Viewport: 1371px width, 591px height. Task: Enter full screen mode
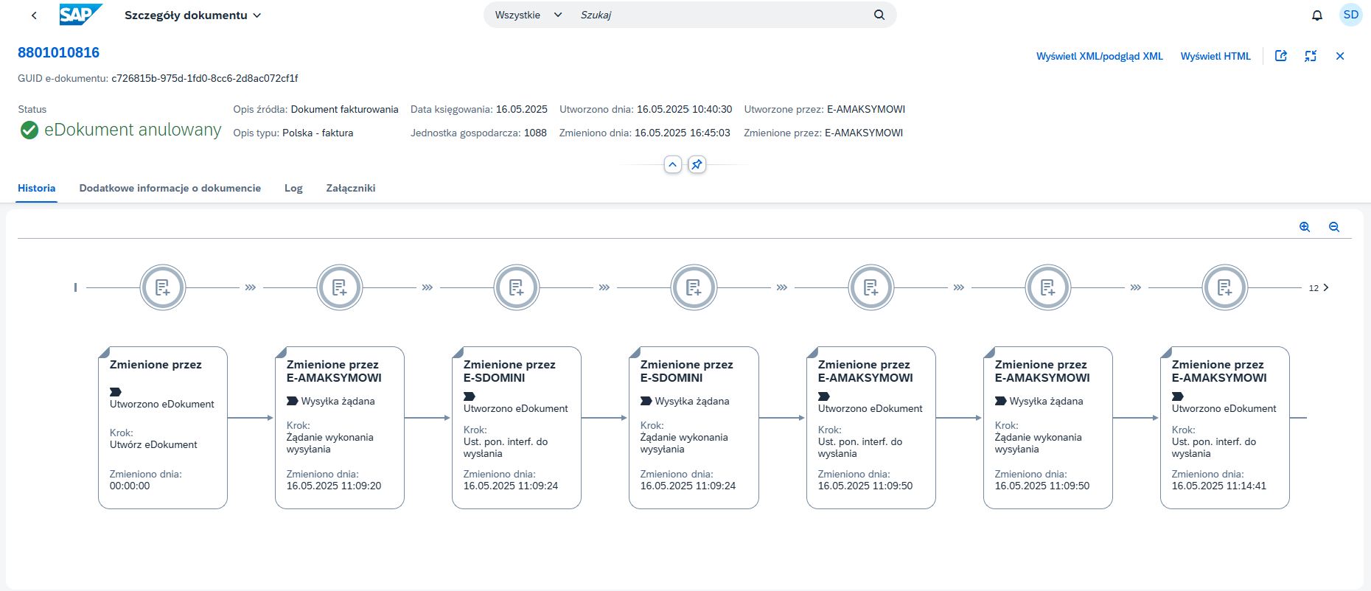coord(1311,56)
